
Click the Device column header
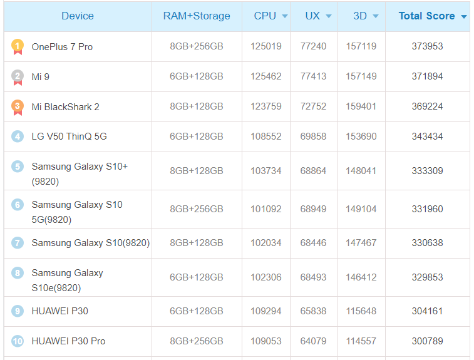coord(78,16)
